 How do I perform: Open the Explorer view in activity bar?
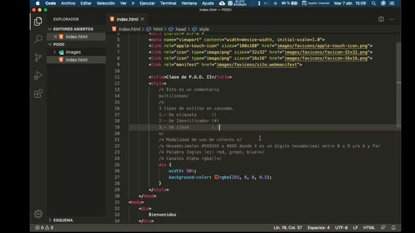38,21
